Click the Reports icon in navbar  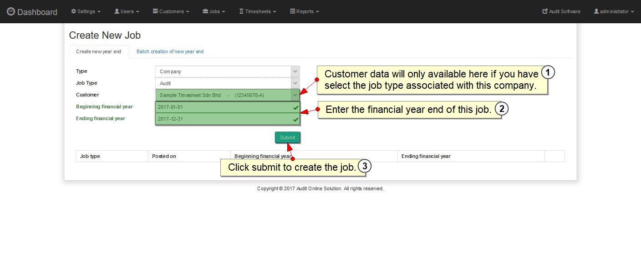(293, 11)
